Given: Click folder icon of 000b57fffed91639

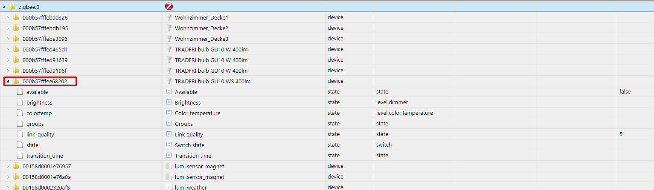Looking at the screenshot, I should pyautogui.click(x=16, y=60).
